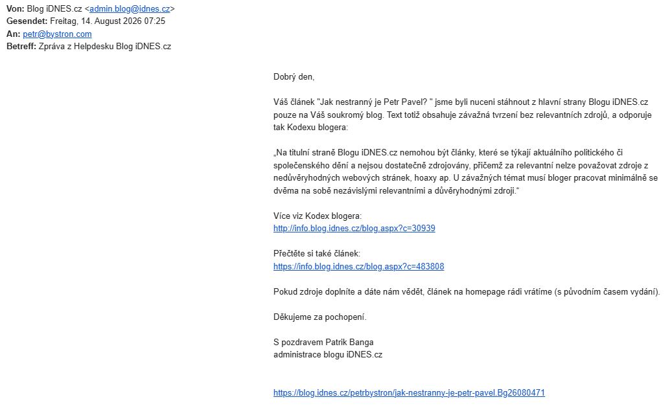
Task: Click the line administrace blogu iDNES.cz
Action: [x=327, y=355]
